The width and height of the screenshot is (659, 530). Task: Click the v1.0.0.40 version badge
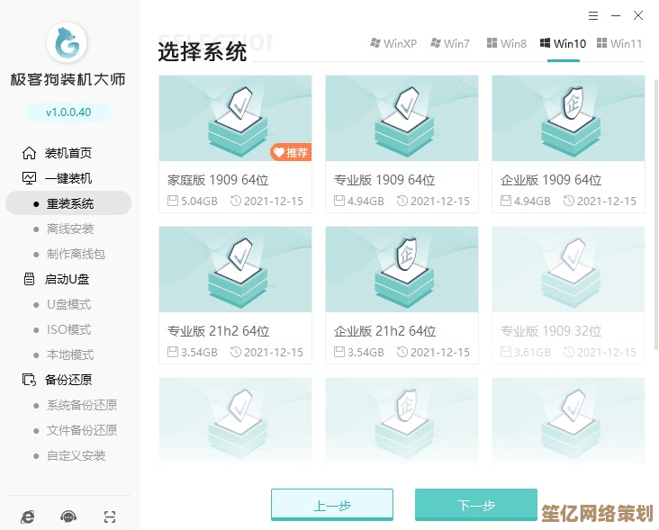[x=68, y=112]
